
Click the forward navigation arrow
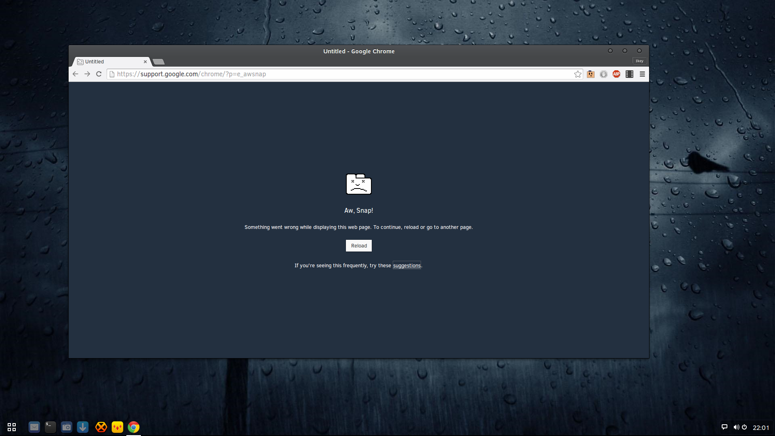[x=87, y=74]
